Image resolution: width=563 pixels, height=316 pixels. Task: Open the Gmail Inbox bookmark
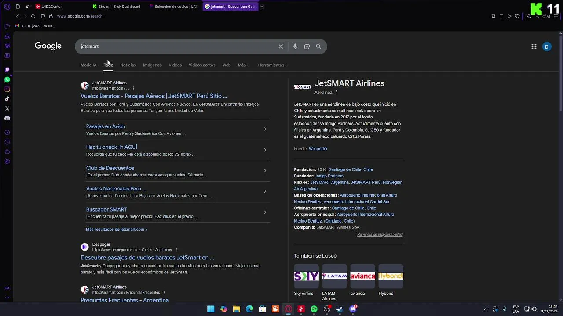click(35, 26)
